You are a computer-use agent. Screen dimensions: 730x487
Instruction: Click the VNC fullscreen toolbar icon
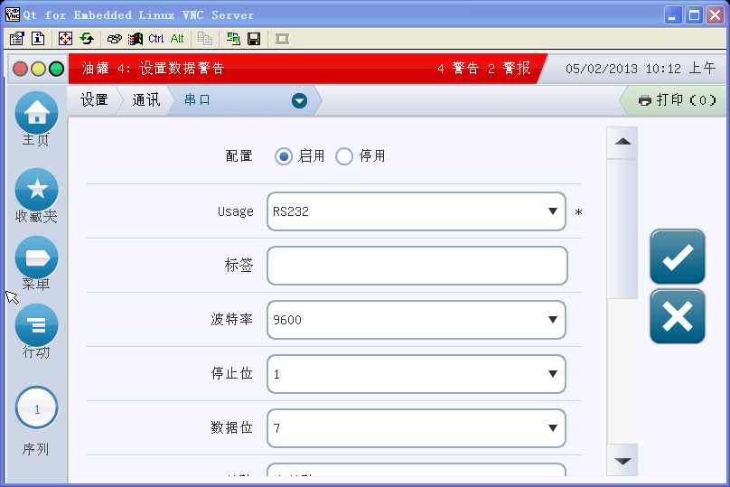click(64, 39)
